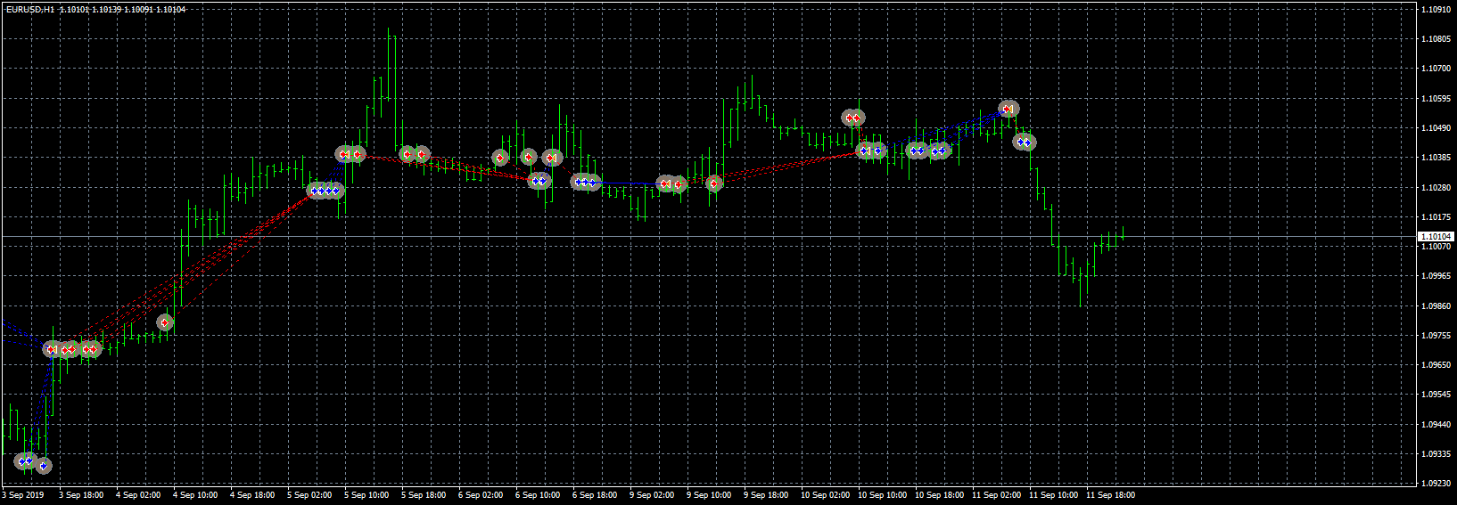Screen dimensions: 1457x505
Task: Click the "6 Sep 10:00" time label
Action: click(x=538, y=495)
